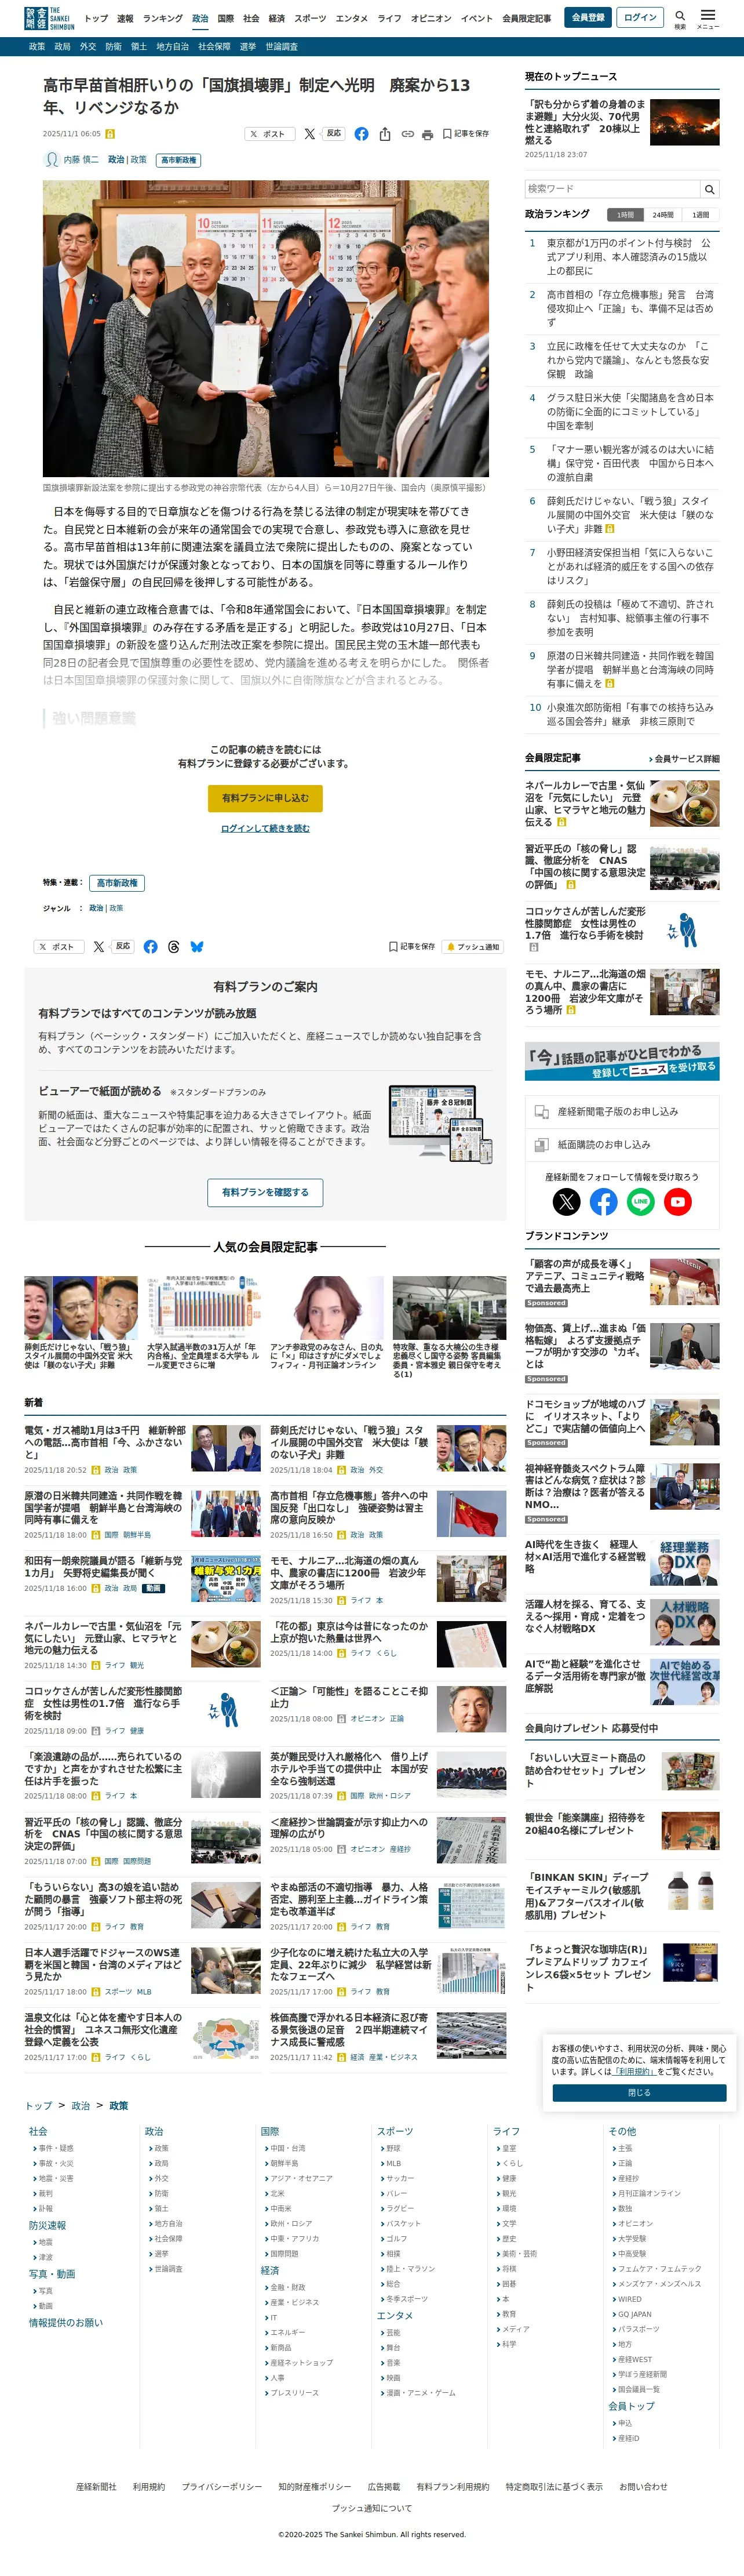Screen dimensions: 744x2576
Task: Open the 政治 tab in the main navigation
Action: point(200,18)
